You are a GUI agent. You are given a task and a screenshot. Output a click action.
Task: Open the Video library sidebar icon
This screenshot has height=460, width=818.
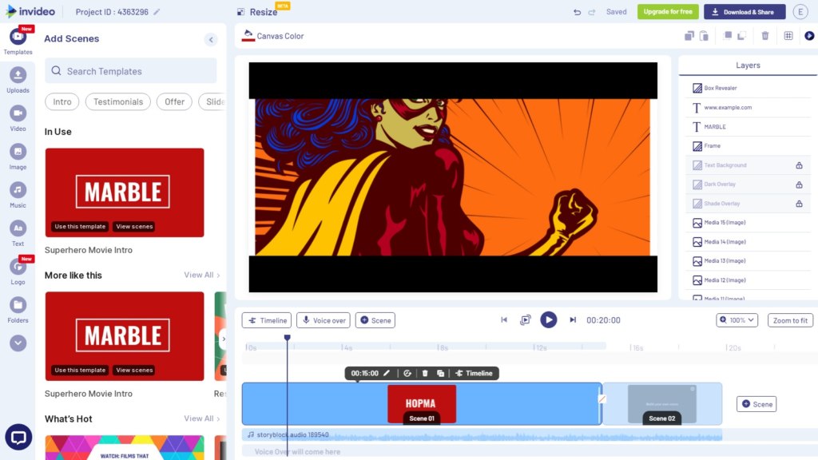coord(18,118)
